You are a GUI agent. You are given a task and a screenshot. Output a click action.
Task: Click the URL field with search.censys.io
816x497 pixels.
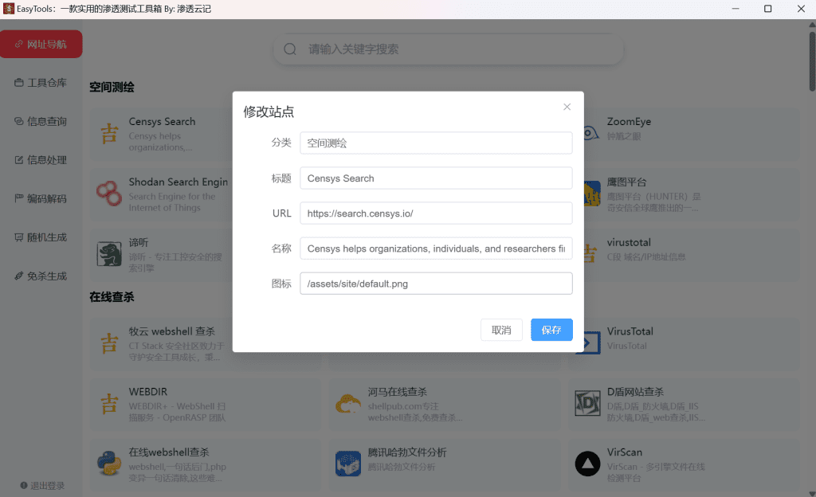coord(436,213)
